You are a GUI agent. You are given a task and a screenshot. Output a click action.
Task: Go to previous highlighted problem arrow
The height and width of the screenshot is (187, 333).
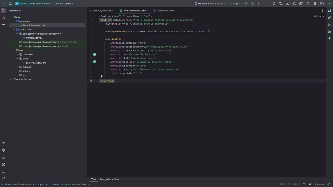click(320, 16)
